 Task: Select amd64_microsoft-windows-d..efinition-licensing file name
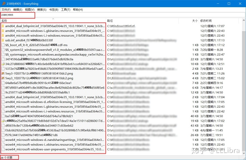(x=55, y=102)
